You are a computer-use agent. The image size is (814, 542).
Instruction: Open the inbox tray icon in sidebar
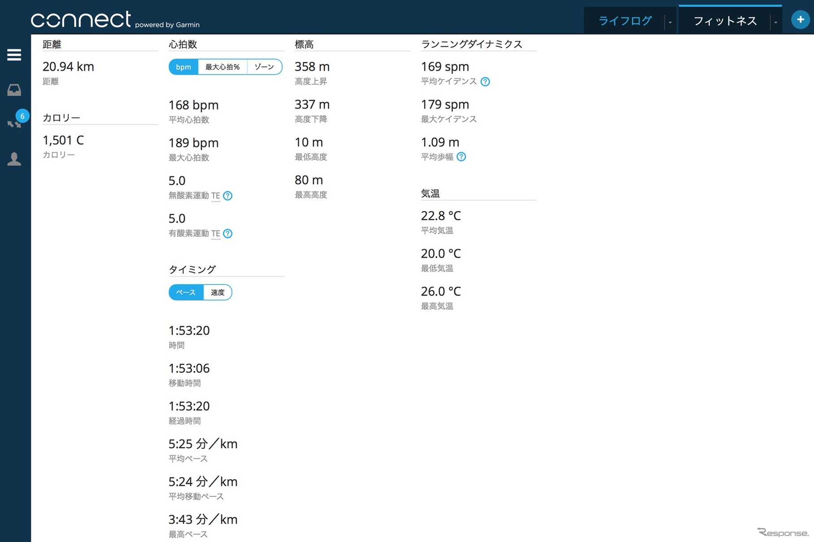pos(14,90)
